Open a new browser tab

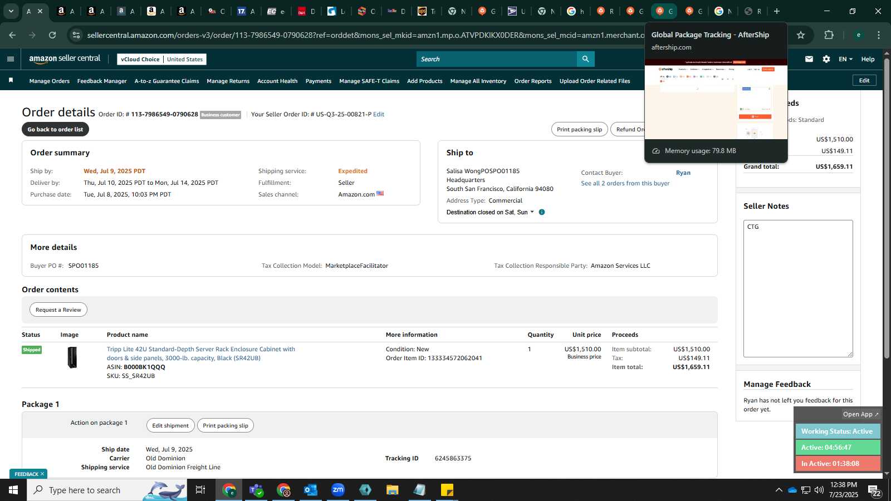point(777,11)
